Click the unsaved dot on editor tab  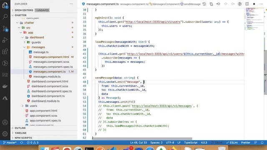pyautogui.click(x=254, y=4)
